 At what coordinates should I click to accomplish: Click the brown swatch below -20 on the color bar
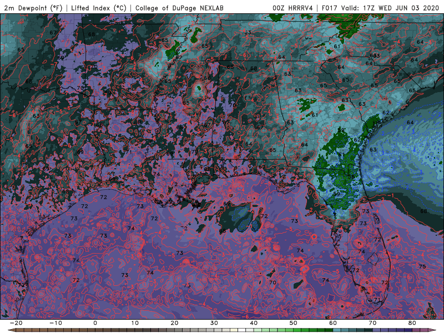point(20,330)
